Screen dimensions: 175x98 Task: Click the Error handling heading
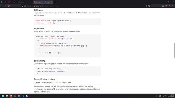[x=40, y=61]
